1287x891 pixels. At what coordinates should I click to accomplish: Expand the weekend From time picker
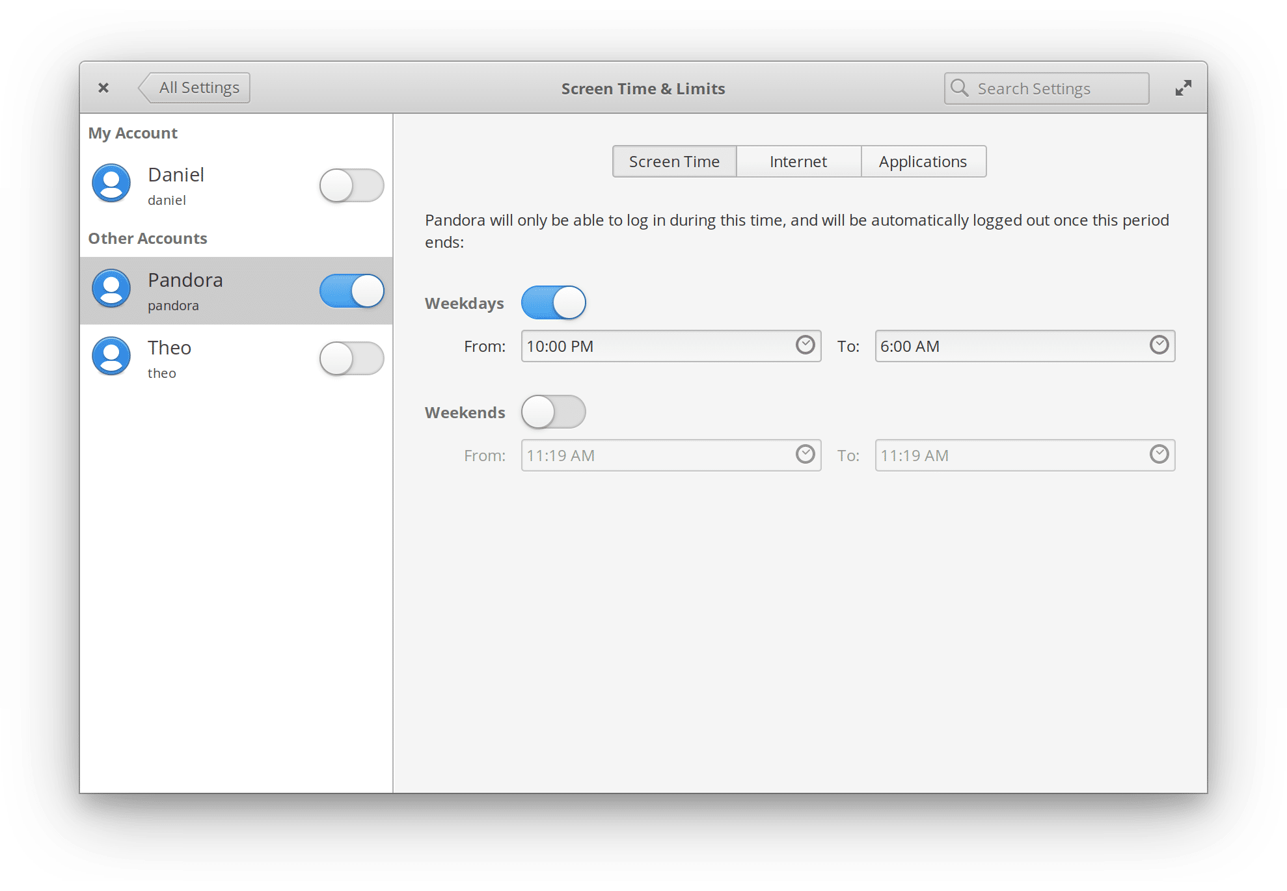pos(806,455)
